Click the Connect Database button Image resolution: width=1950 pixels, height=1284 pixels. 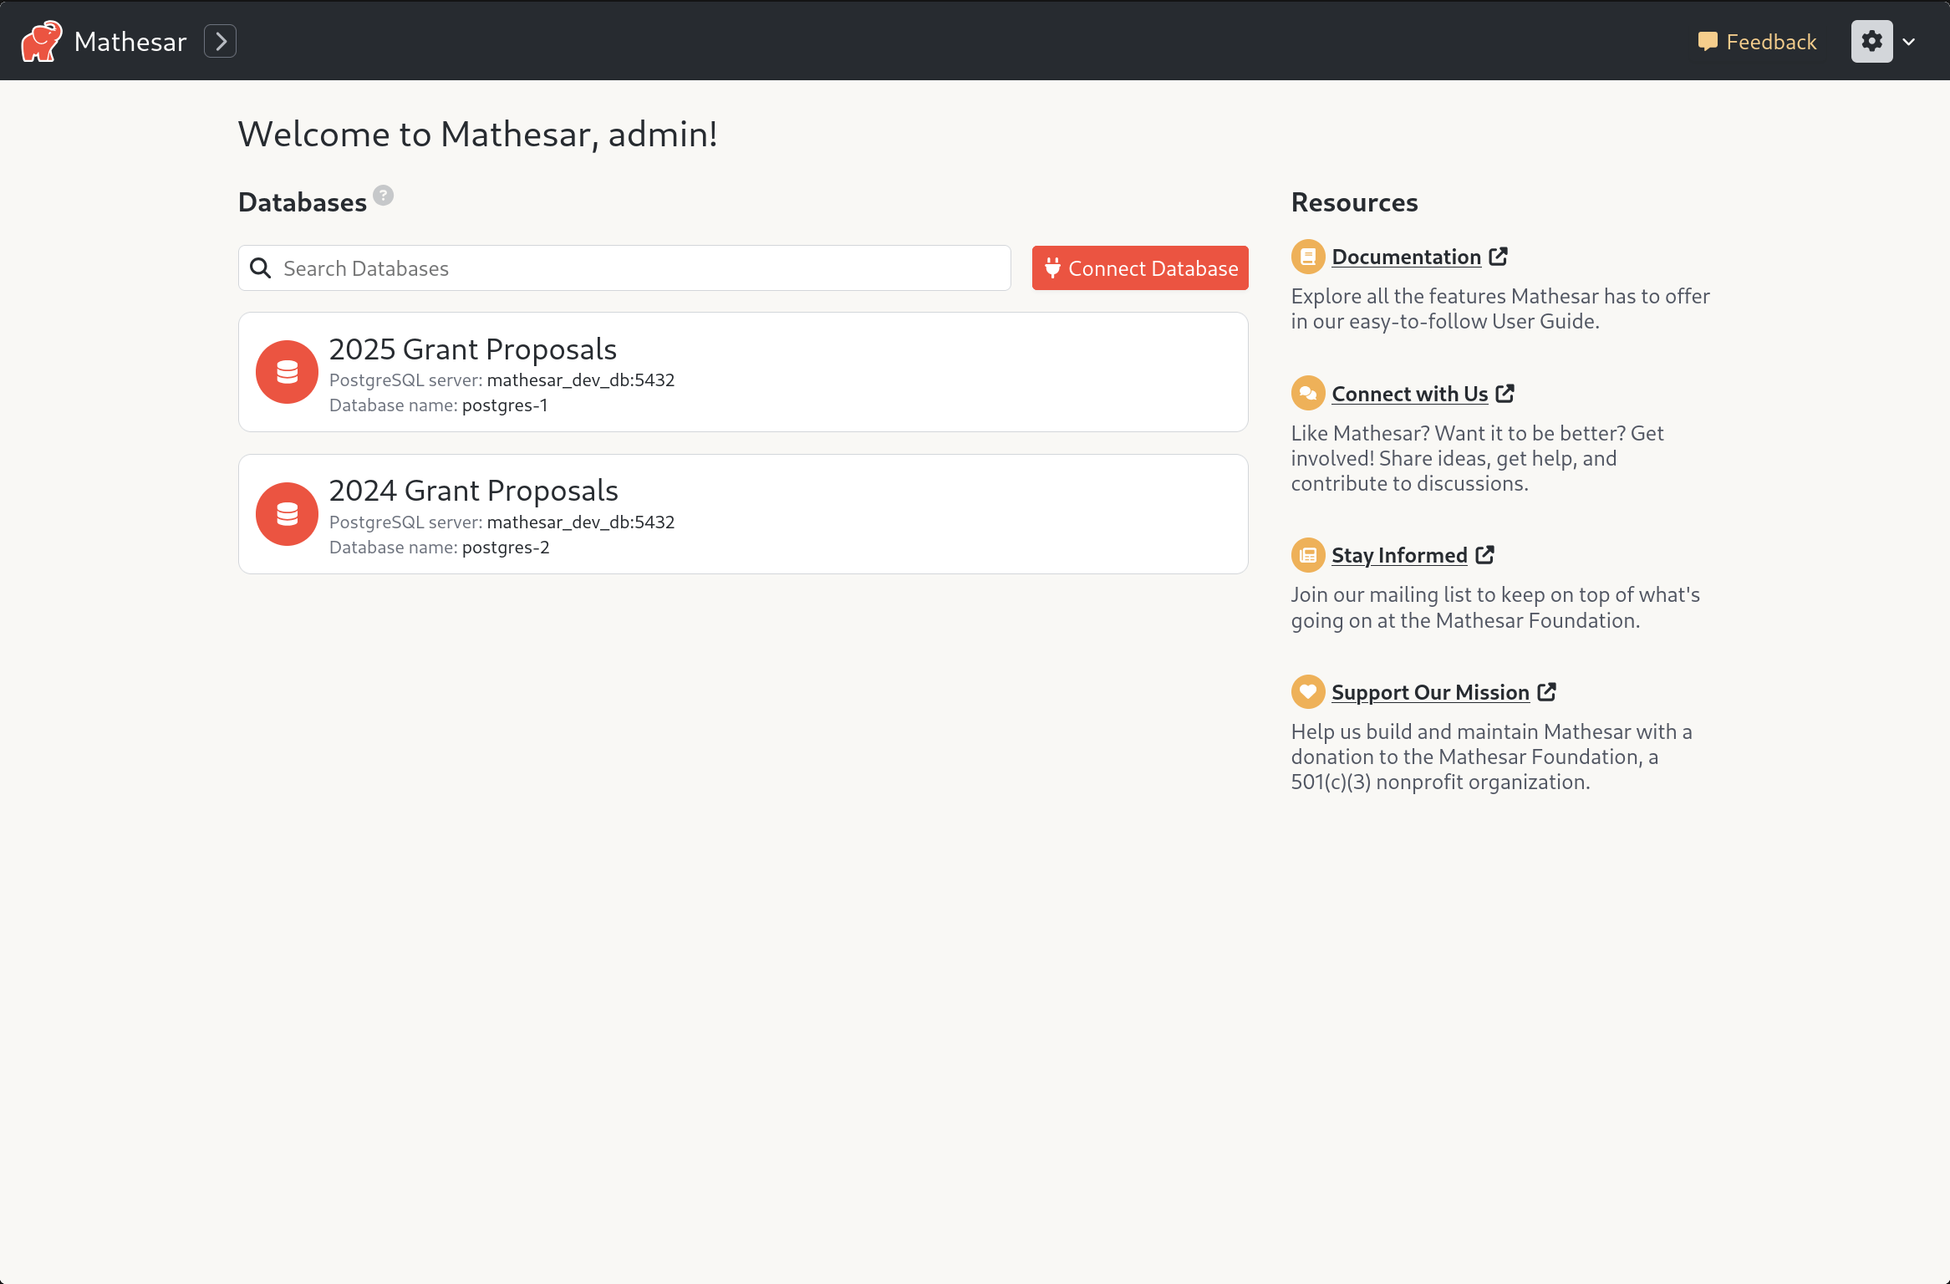pyautogui.click(x=1140, y=268)
